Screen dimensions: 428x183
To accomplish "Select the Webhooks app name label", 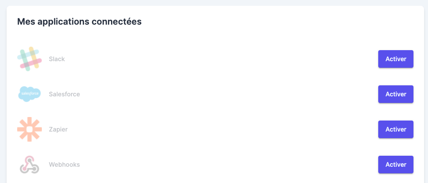I will tap(64, 165).
